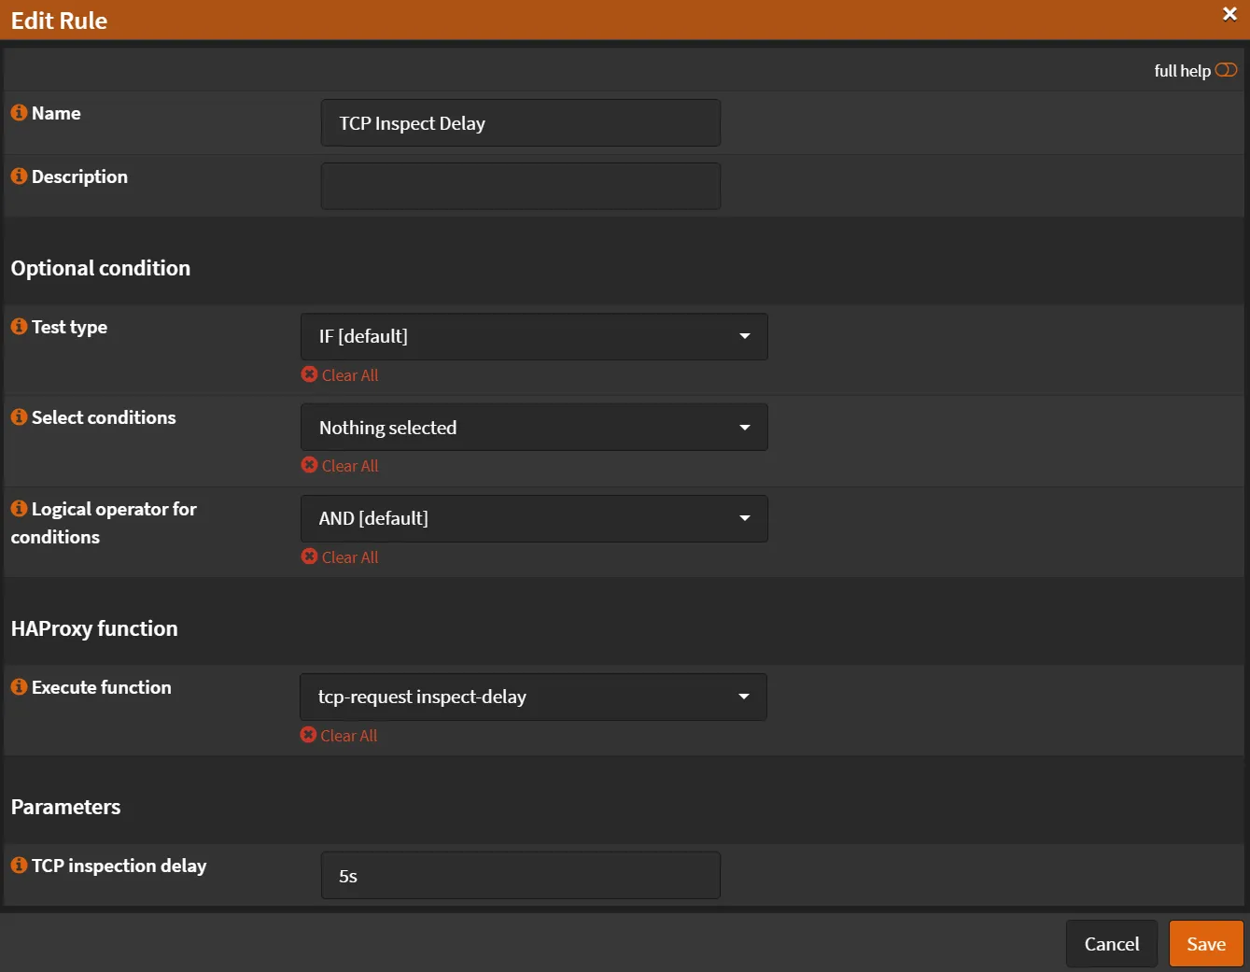Click the info icon beside Select conditions

19,417
